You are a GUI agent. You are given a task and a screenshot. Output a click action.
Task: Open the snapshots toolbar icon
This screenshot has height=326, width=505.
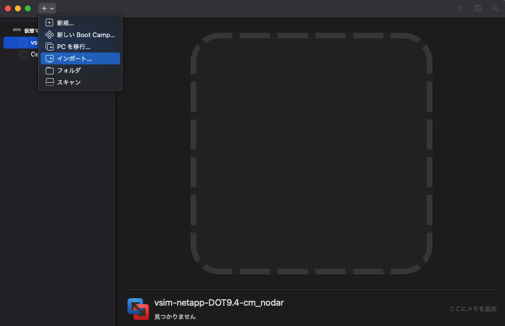pos(478,8)
